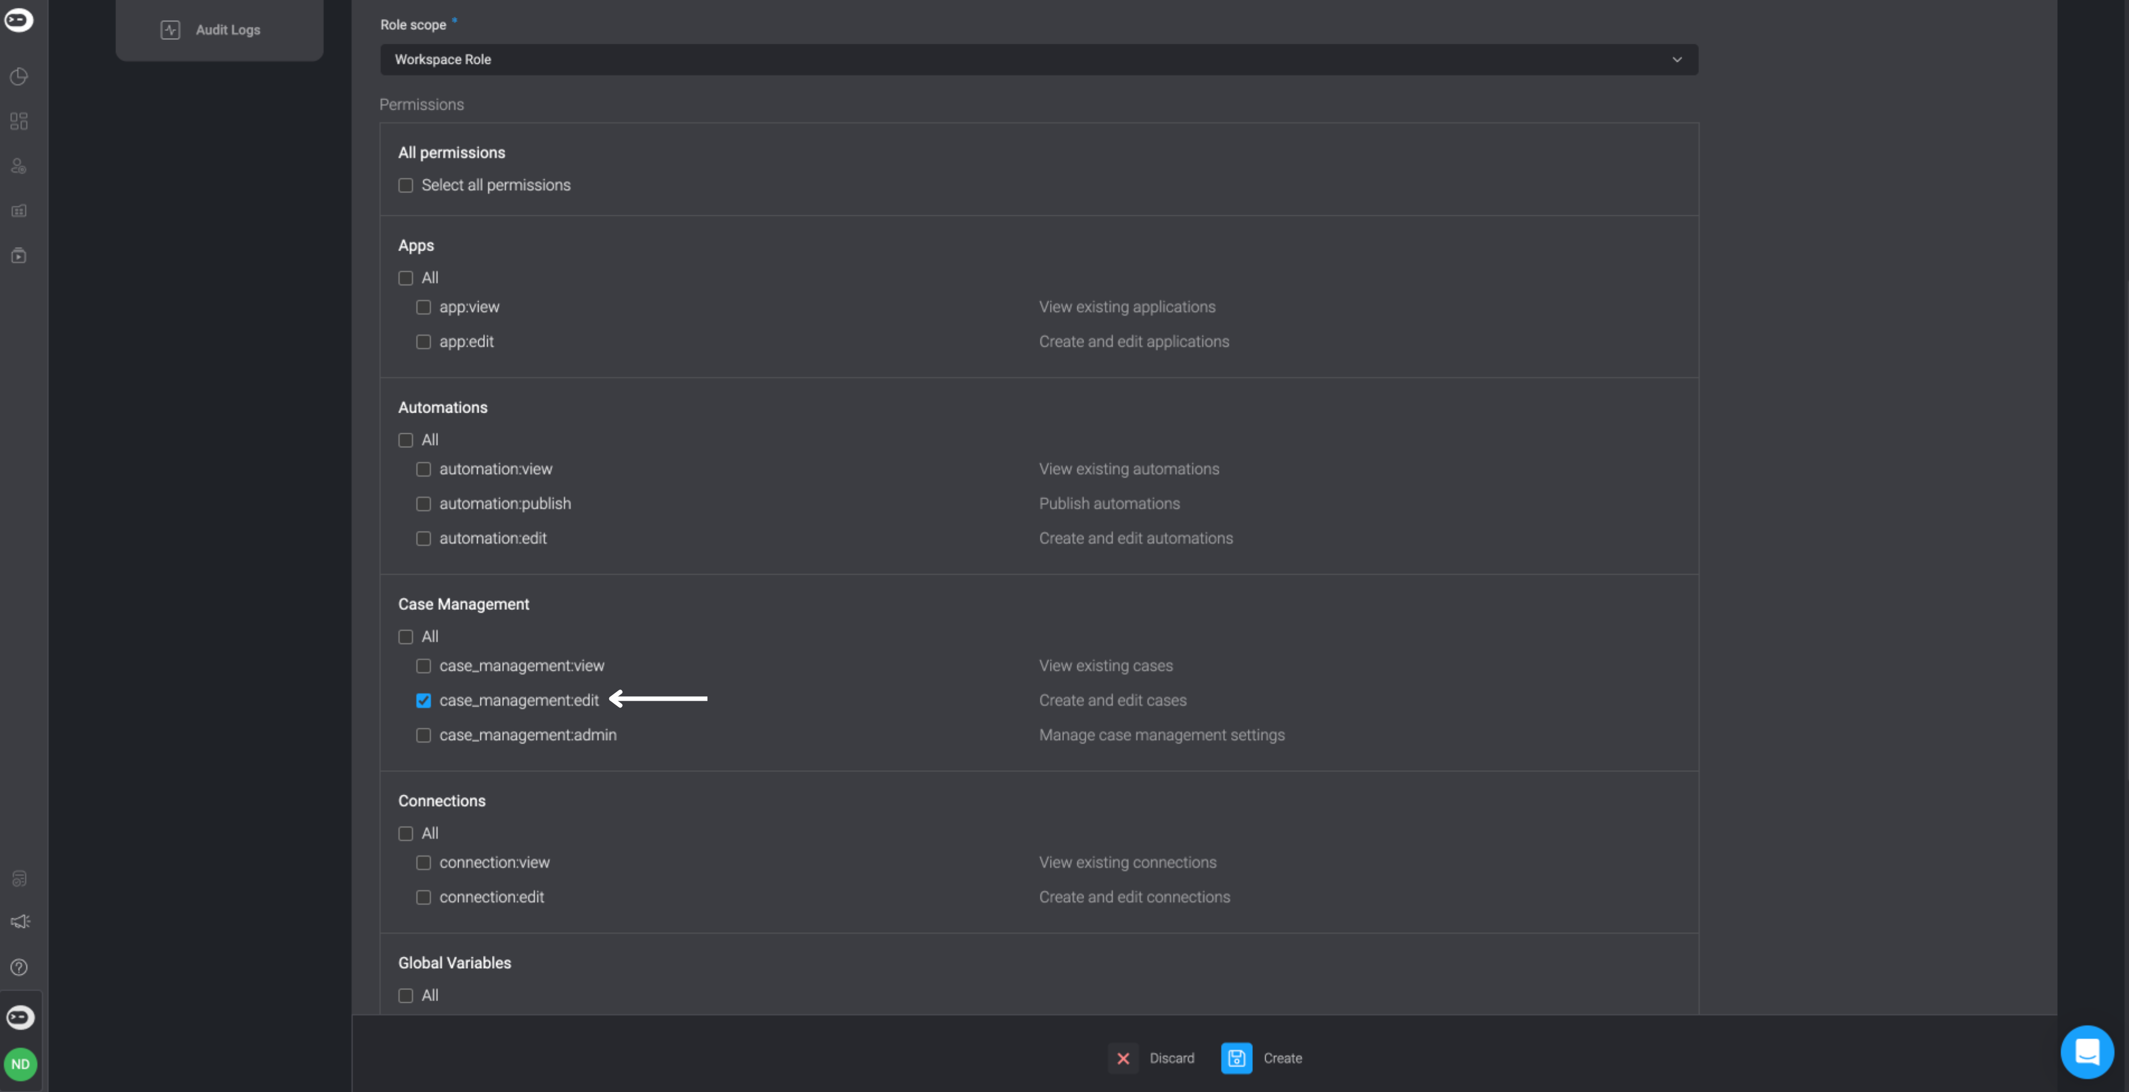Click the 'View existing automations' description
The width and height of the screenshot is (2129, 1092).
[x=1129, y=469]
